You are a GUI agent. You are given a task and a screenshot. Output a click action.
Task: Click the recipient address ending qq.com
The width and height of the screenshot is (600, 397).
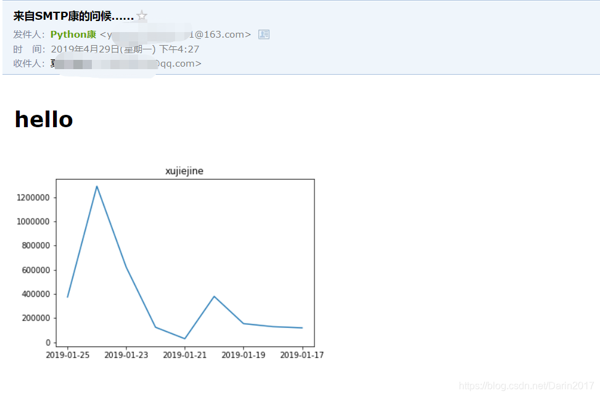click(x=126, y=64)
